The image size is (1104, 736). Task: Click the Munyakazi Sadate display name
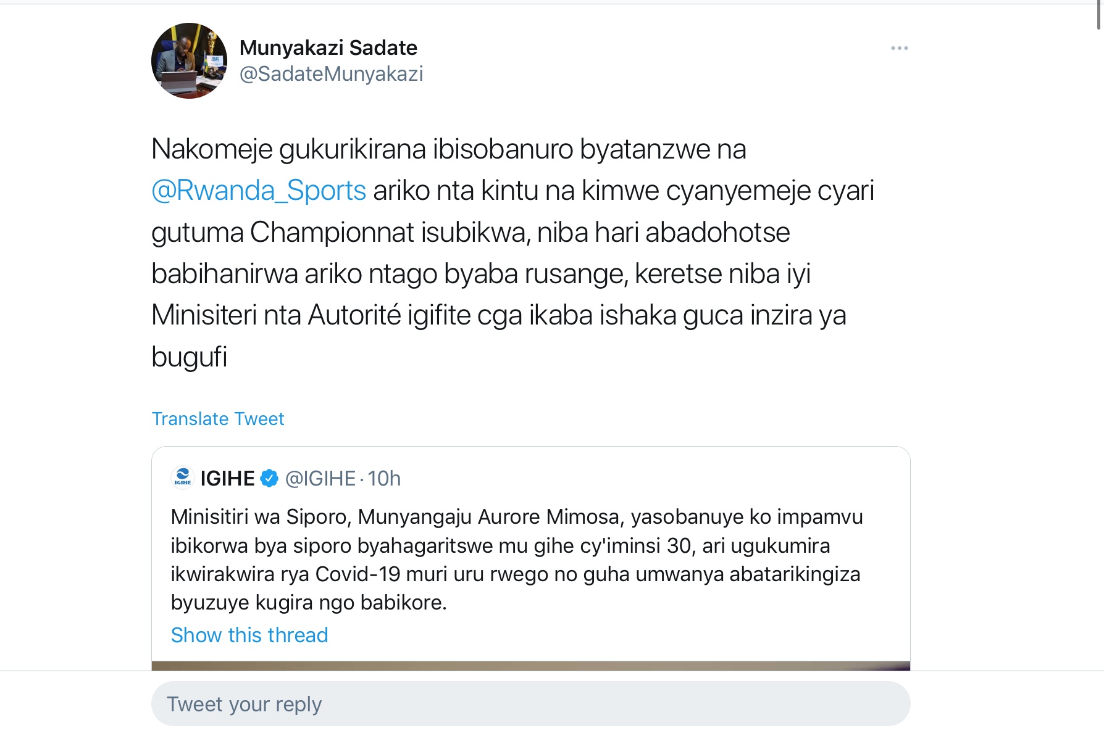click(x=328, y=48)
